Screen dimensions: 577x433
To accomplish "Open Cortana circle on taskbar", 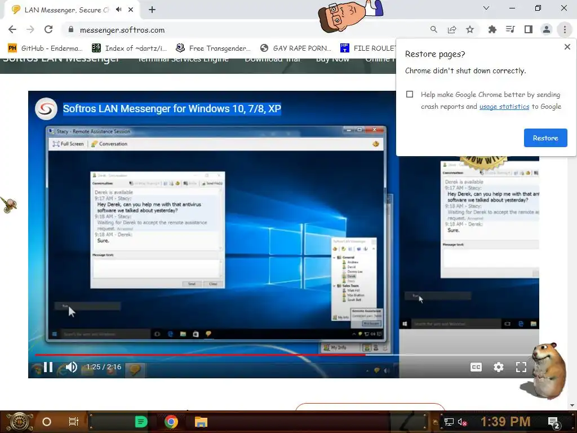I will (47, 422).
